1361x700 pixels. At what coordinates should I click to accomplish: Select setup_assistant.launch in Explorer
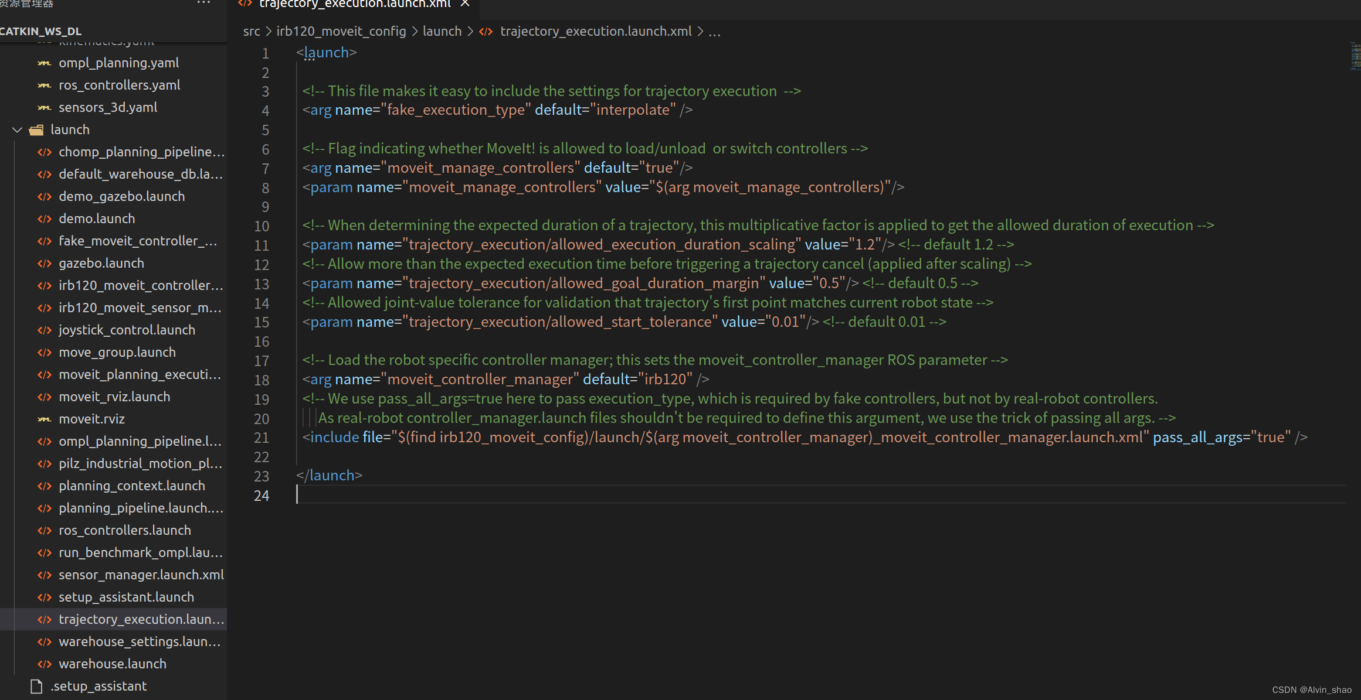click(126, 597)
